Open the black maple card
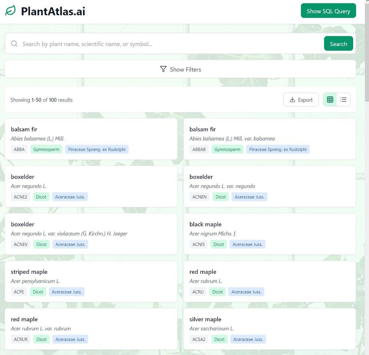The image size is (369, 355). [x=270, y=234]
